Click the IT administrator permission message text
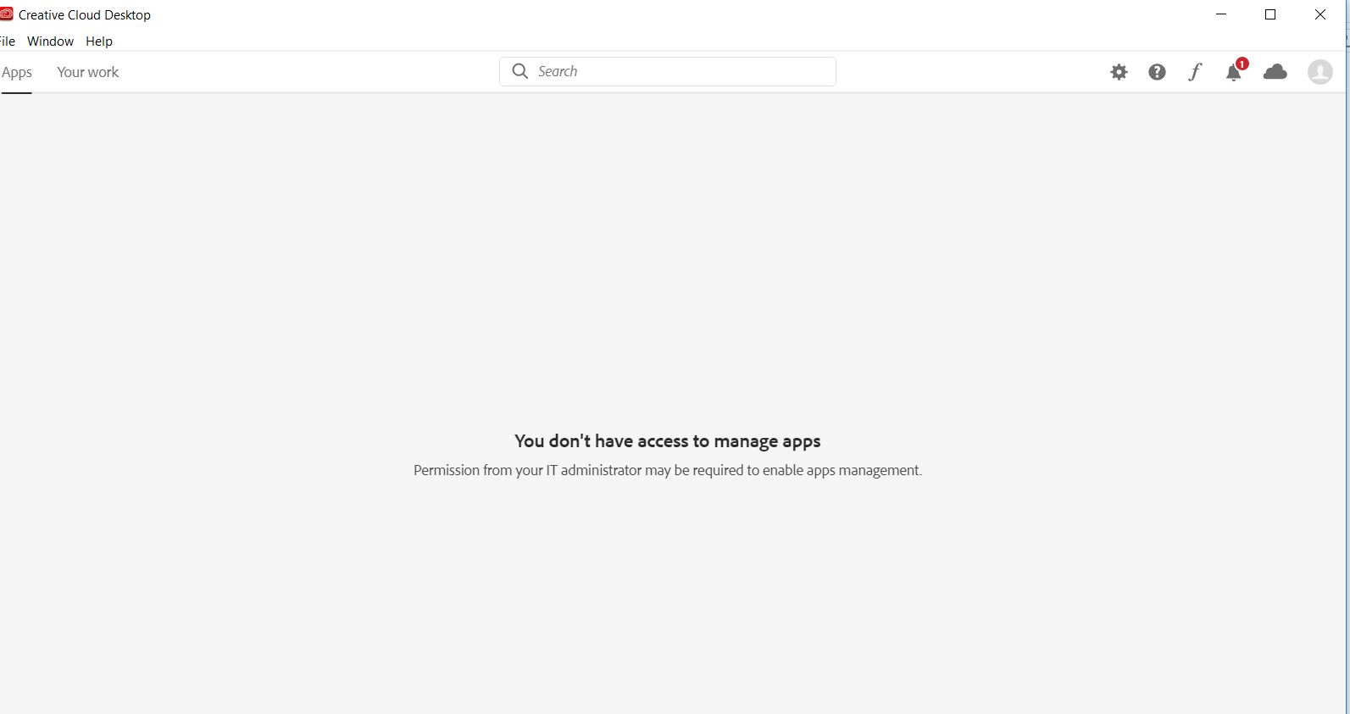 click(667, 470)
